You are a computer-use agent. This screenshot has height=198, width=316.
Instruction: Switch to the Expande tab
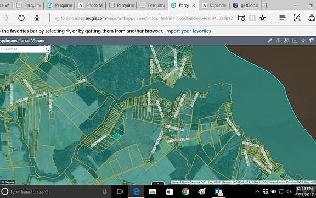[x=215, y=5]
